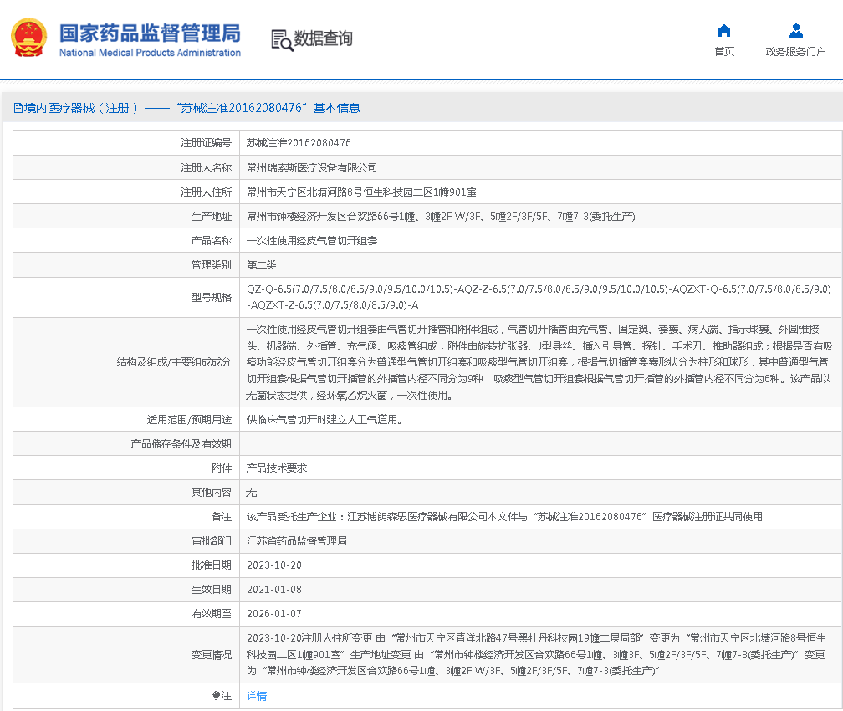Click production address 常州市钟楼经济开发区 value
Screen dimensions: 843x711
coord(441,216)
